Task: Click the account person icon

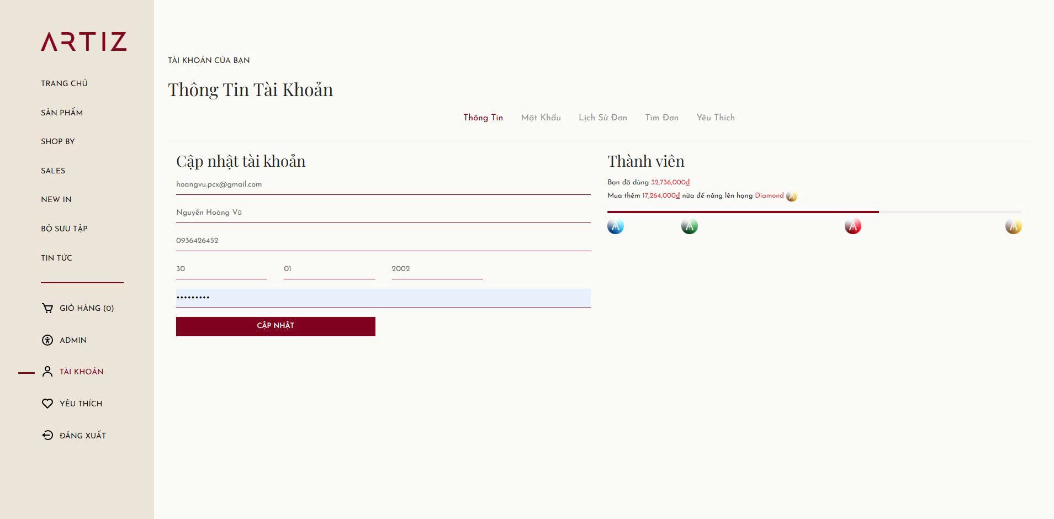Action: tap(47, 372)
